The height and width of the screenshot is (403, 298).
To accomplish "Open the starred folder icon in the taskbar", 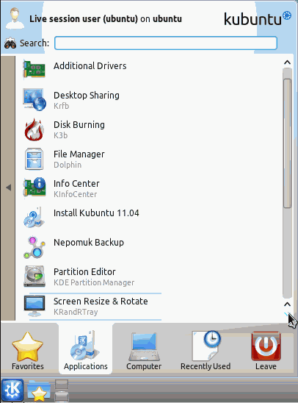I will (x=39, y=390).
